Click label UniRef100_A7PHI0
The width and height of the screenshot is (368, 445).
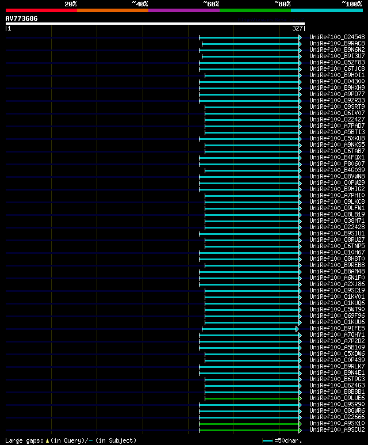pos(337,195)
